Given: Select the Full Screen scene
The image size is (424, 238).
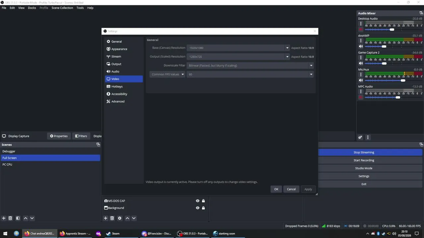Looking at the screenshot, I should click(50, 158).
